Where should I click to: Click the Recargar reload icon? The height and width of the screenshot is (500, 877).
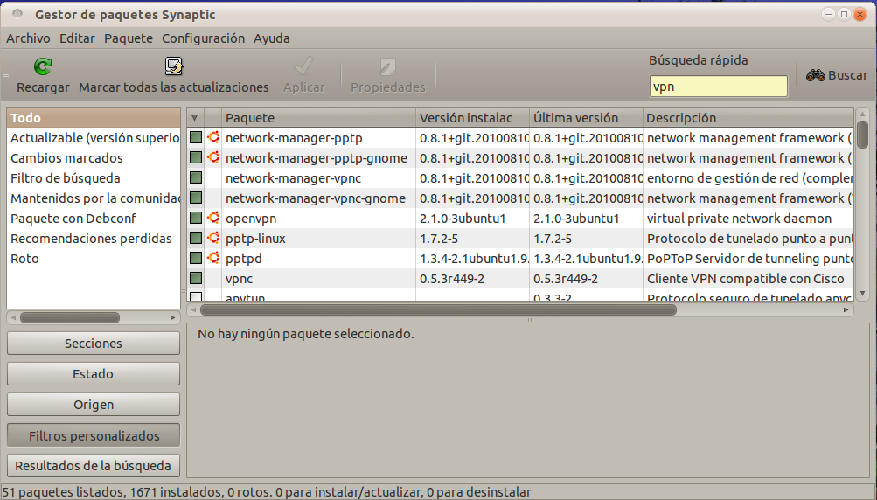pos(43,66)
